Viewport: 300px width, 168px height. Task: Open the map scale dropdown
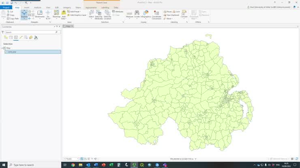(77, 159)
